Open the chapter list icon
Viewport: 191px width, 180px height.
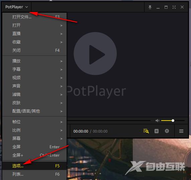(157, 131)
